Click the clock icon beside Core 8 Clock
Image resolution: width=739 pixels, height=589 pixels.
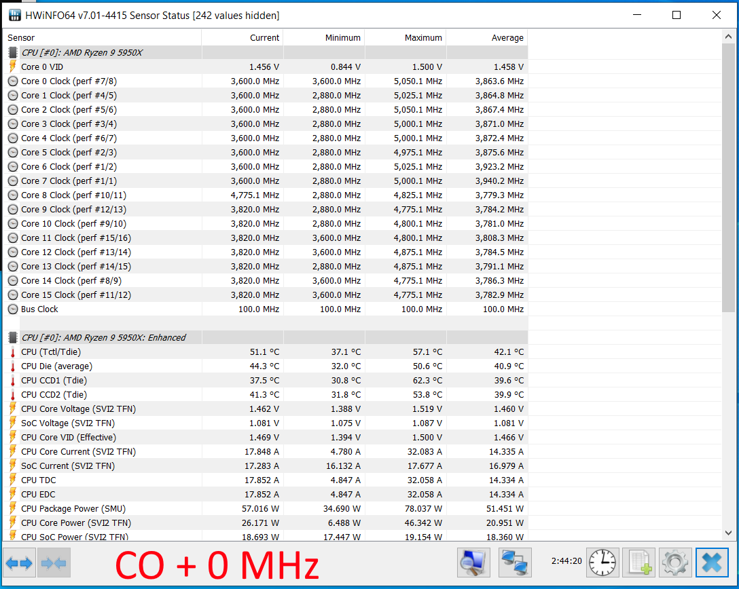[x=13, y=195]
